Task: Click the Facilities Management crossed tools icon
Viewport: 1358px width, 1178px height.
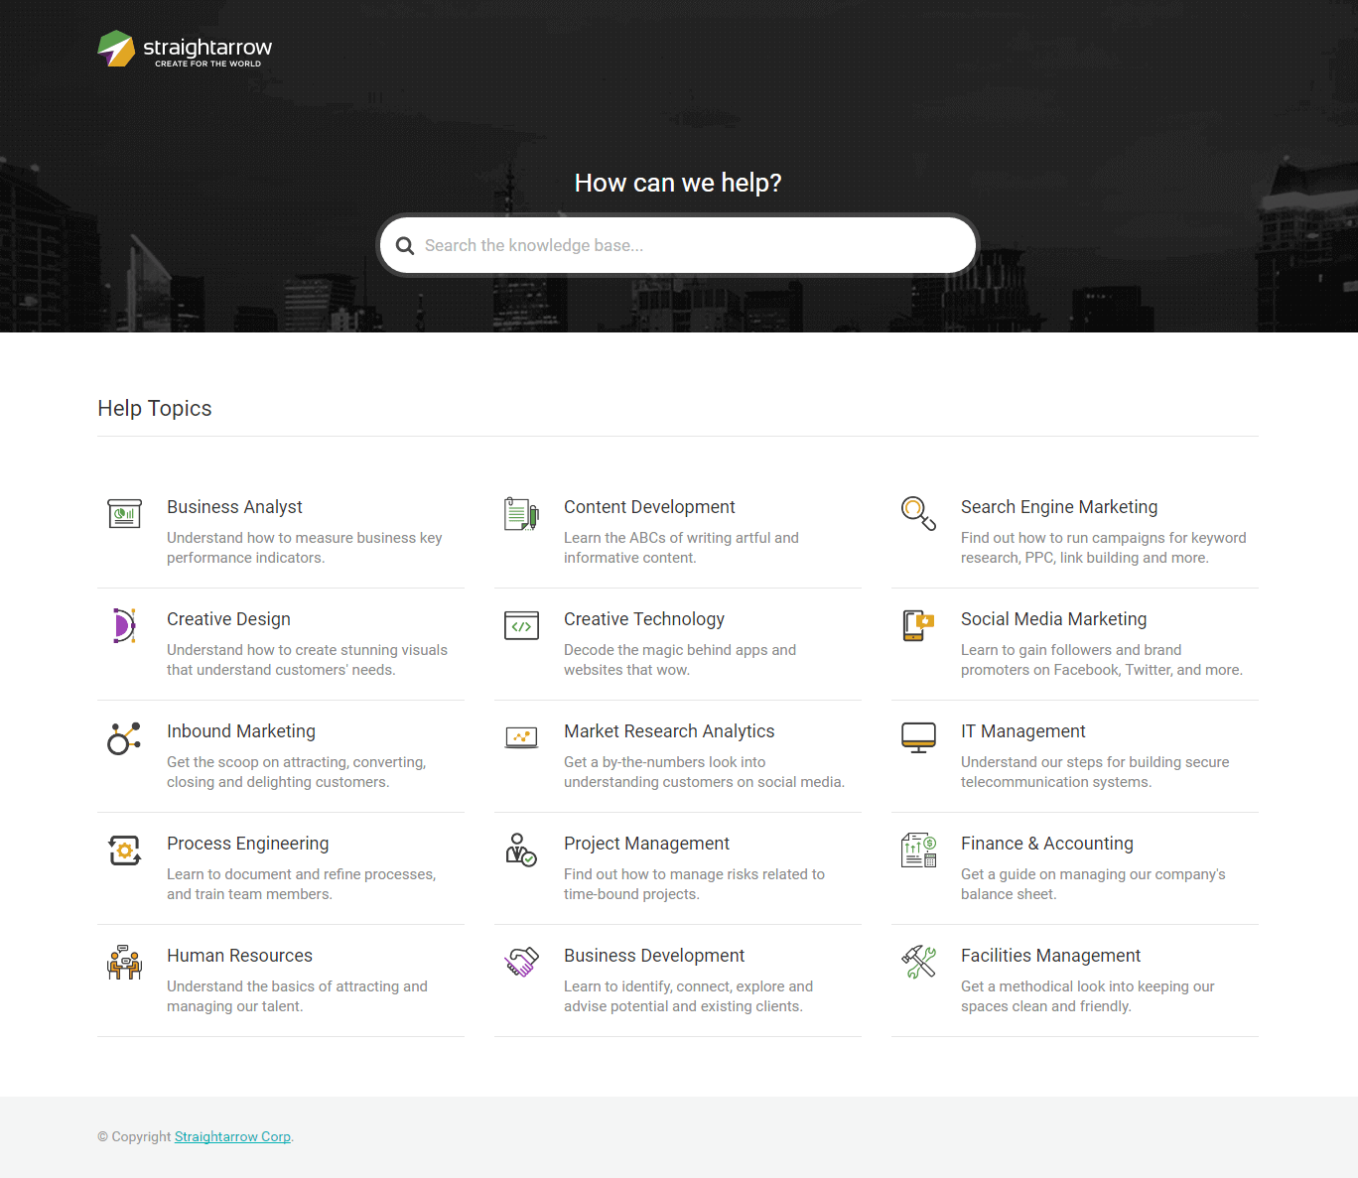Action: tap(918, 962)
